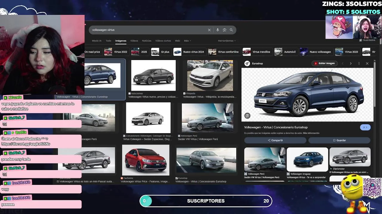Expand the Más dropdown
382x214 pixels.
pos(187,41)
